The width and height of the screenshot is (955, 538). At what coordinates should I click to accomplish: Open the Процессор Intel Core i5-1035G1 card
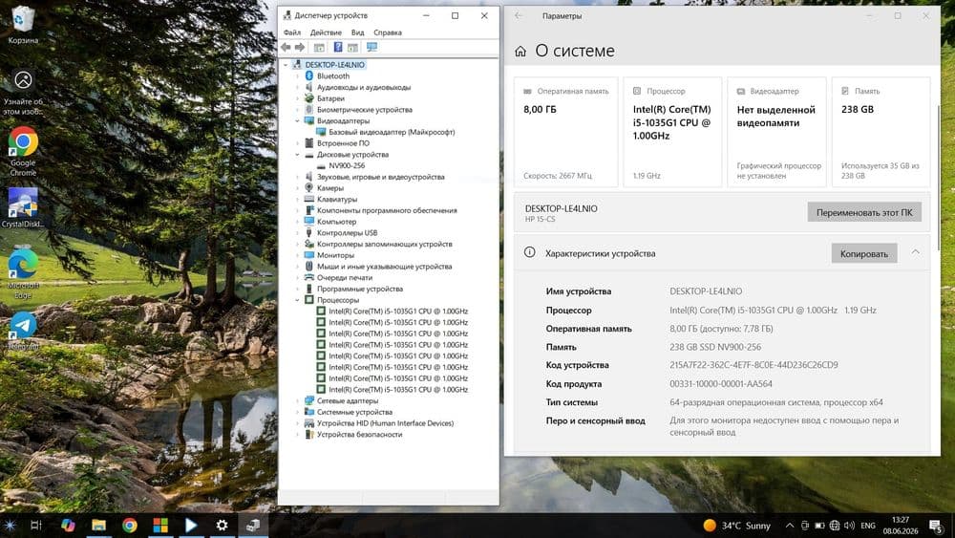tap(672, 132)
